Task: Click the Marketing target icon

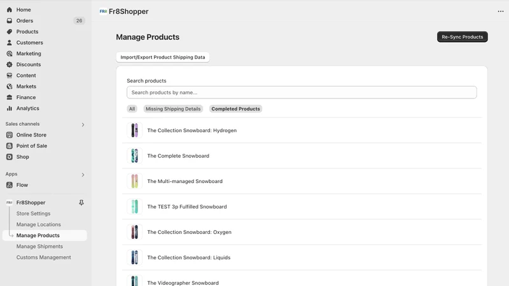Action: 10,53
